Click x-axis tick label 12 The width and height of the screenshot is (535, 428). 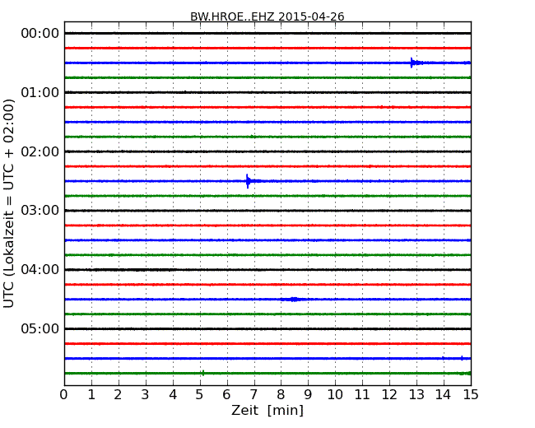(389, 395)
